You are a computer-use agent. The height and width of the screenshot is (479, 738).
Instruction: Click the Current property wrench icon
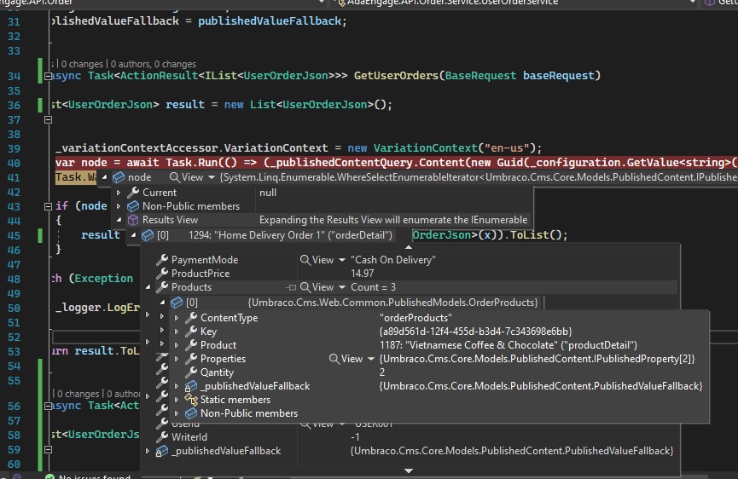(x=133, y=193)
